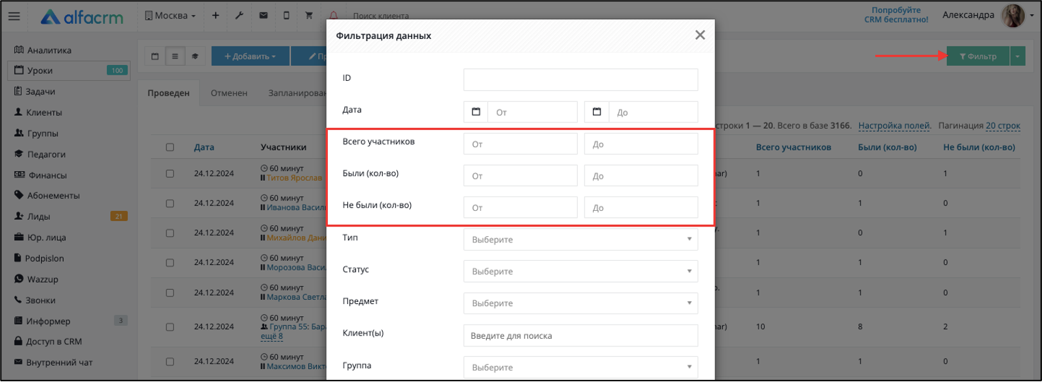Open the Статус dropdown
Viewport: 1042px width, 382px height.
click(x=581, y=271)
